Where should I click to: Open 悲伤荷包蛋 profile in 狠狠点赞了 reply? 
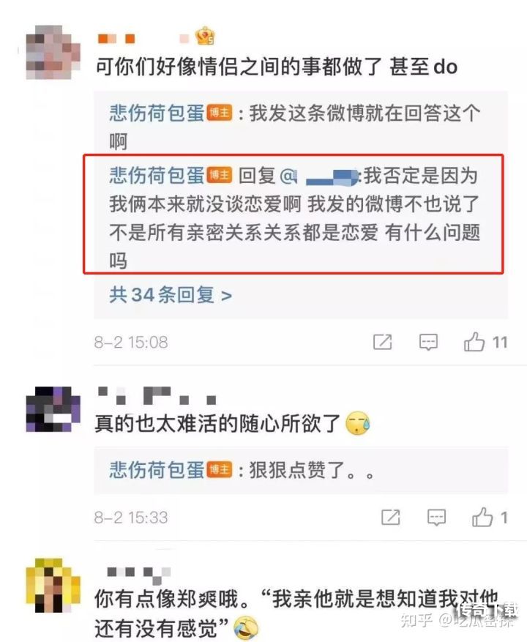point(157,469)
